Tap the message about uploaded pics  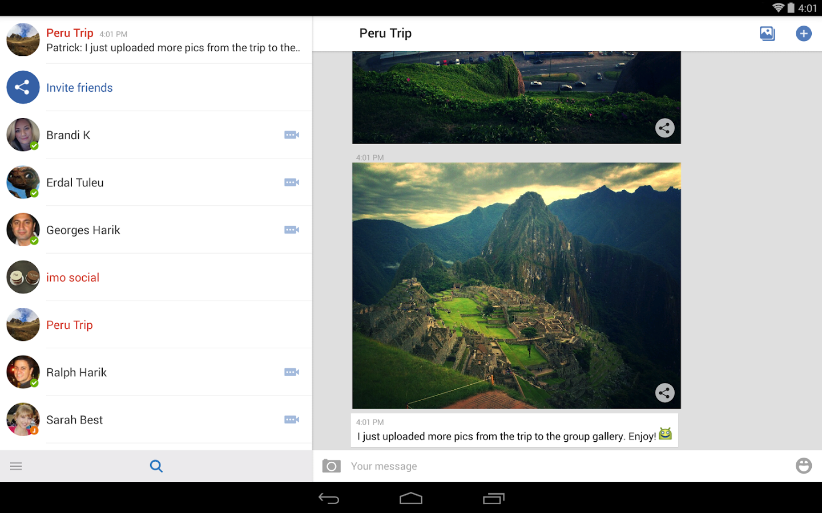pos(514,430)
